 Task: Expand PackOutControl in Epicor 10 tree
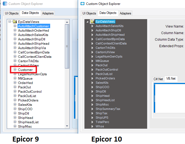click(92, 70)
